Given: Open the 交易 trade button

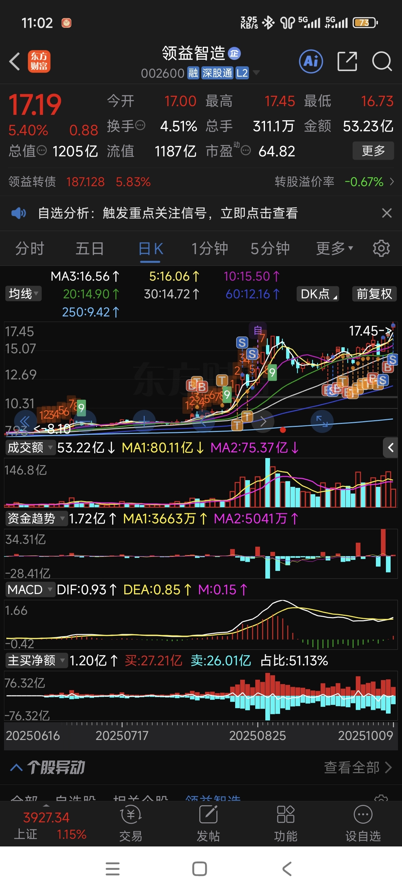Looking at the screenshot, I should 131,824.
